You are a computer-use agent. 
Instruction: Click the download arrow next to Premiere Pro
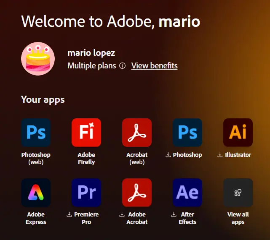(x=69, y=214)
